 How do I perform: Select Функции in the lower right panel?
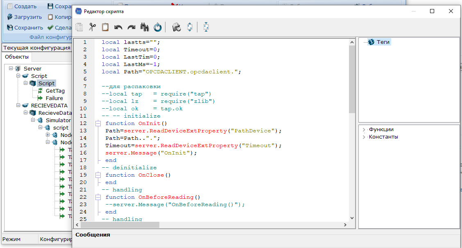point(381,130)
